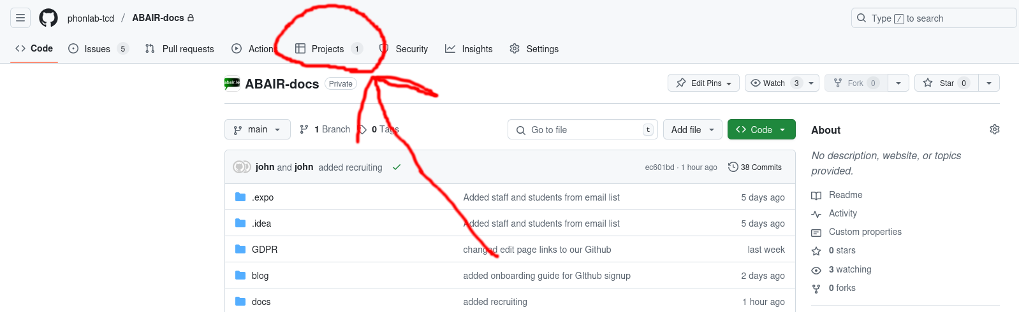Open About section settings gear
The image size is (1019, 312).
(994, 129)
